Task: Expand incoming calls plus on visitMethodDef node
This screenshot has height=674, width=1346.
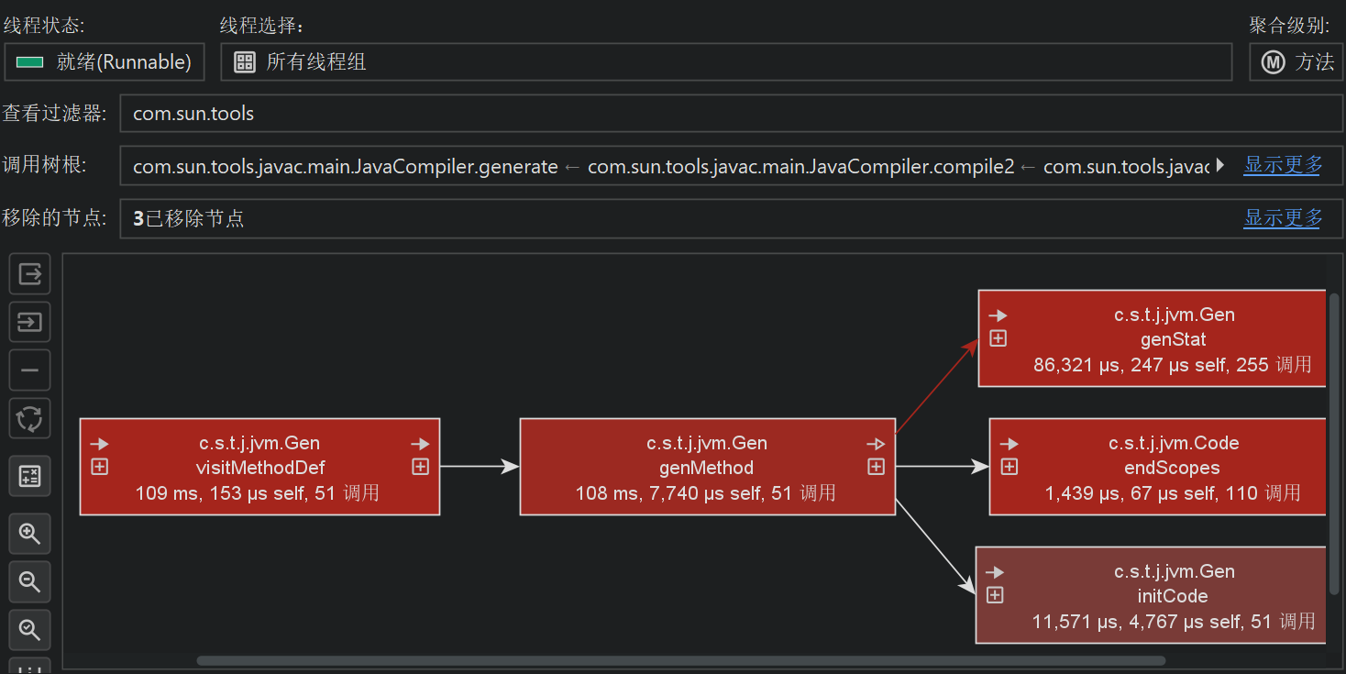Action: pos(100,467)
